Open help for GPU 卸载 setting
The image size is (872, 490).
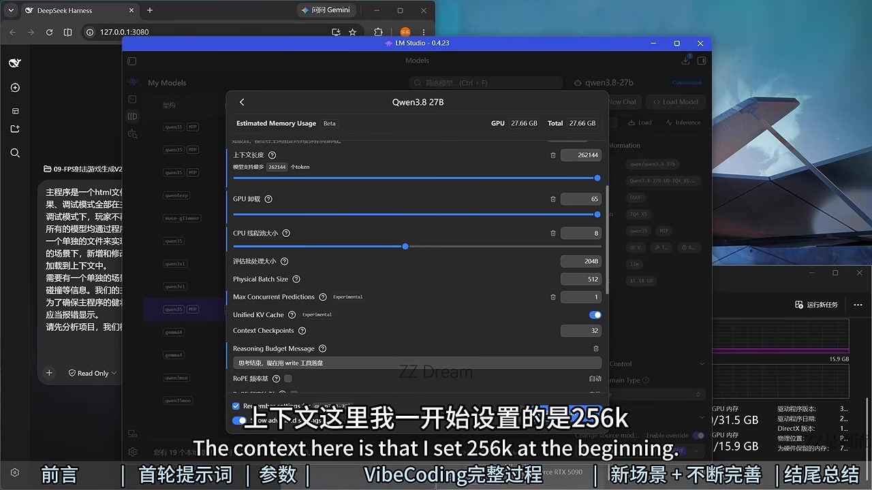(x=268, y=199)
